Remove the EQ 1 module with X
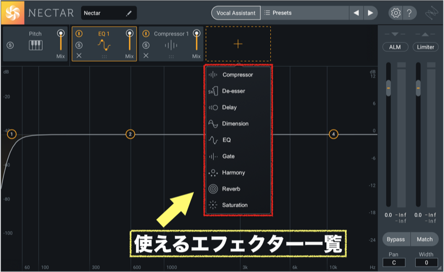Viewport: 444px width, 272px height. 79,56
